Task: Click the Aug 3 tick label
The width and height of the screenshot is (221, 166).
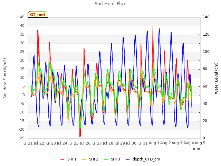Action: [x=177, y=143]
